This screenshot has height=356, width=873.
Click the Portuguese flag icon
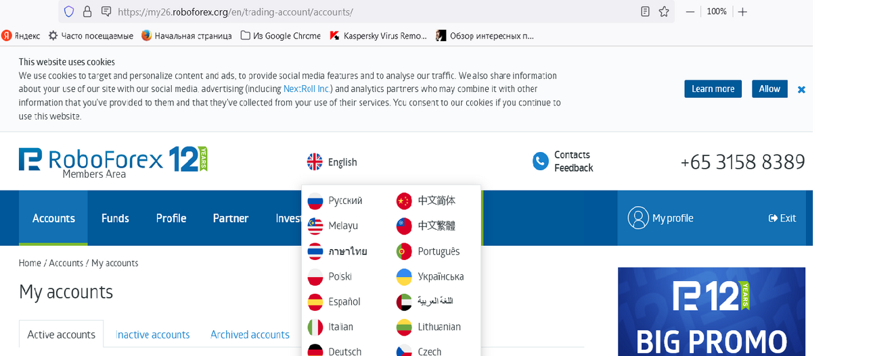(x=404, y=251)
